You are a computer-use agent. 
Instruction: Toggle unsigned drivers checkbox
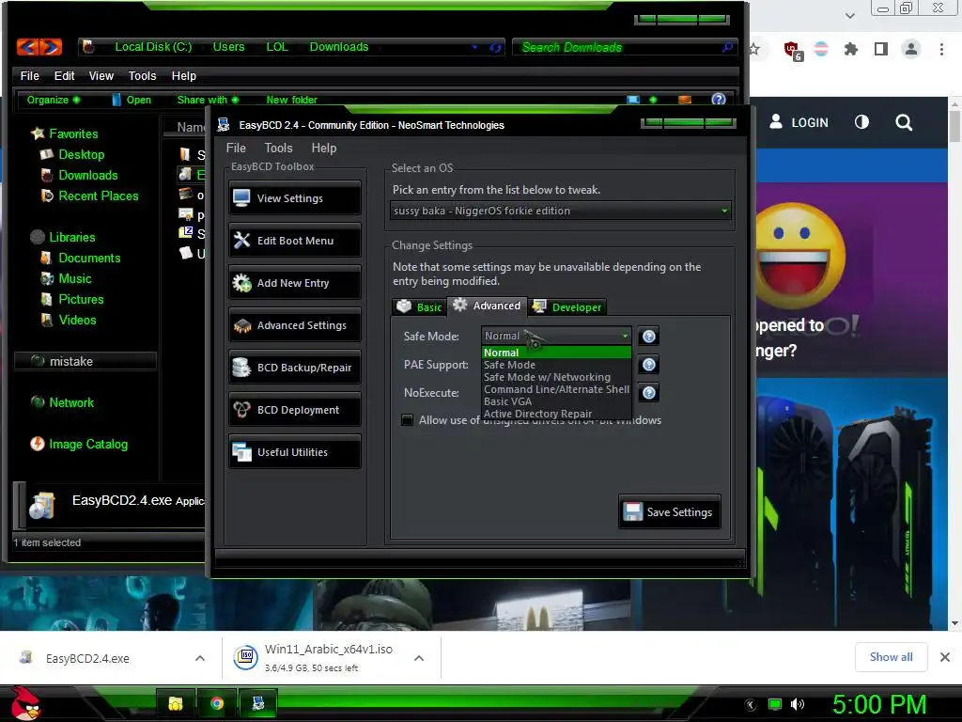point(407,420)
